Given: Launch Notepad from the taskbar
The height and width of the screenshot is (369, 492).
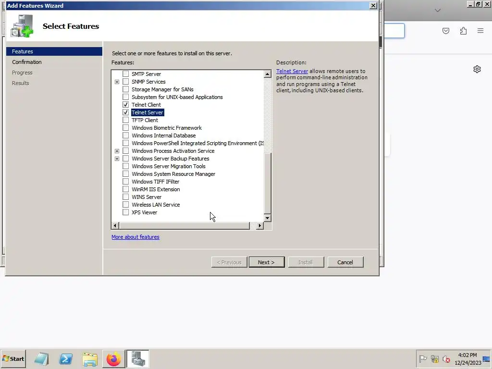Looking at the screenshot, I should coord(41,359).
